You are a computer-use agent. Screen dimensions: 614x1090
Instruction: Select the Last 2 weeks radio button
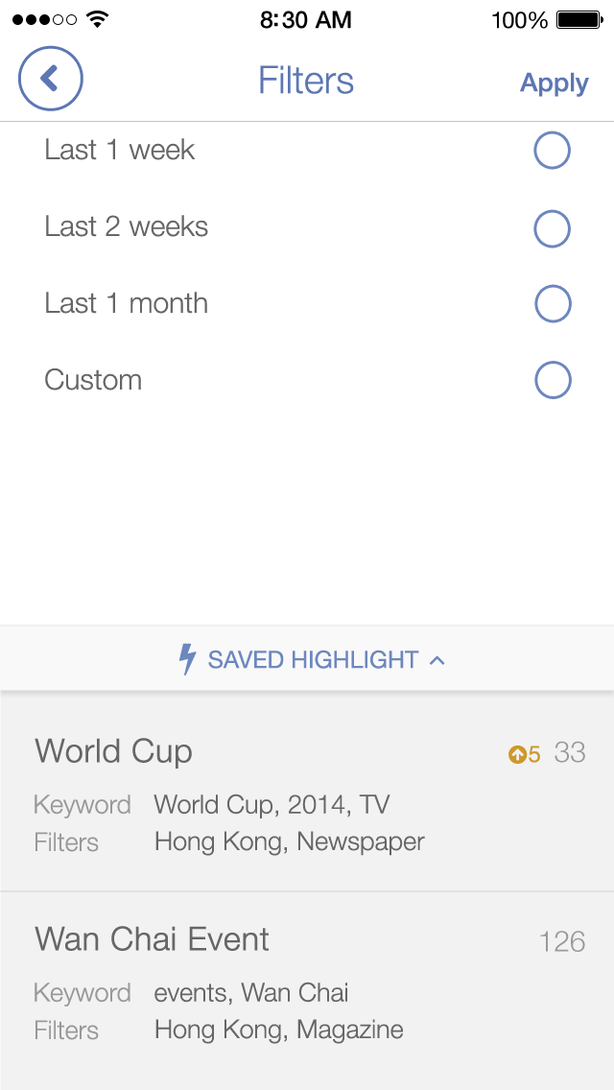point(552,228)
